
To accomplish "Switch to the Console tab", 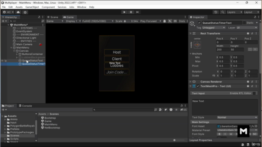I will pyautogui.click(x=25, y=106).
